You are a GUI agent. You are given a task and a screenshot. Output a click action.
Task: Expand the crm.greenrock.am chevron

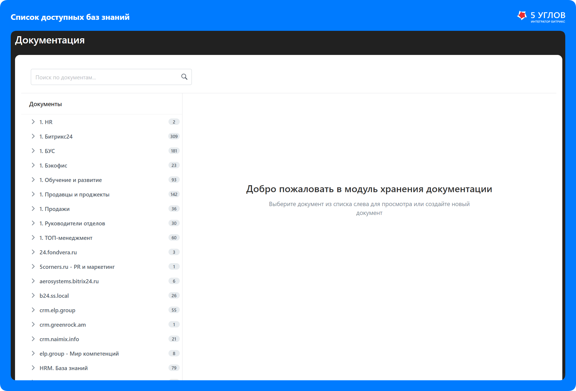click(33, 324)
